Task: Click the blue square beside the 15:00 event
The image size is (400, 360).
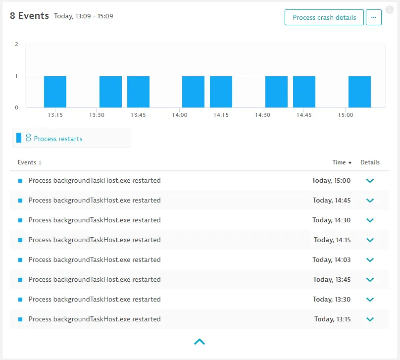Action: point(20,181)
